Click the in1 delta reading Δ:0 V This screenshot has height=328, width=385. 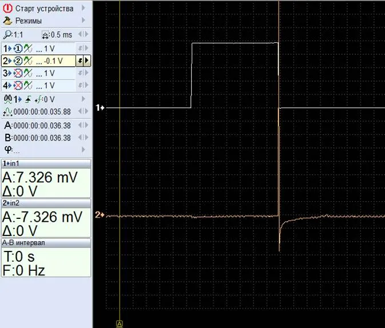[19, 191]
